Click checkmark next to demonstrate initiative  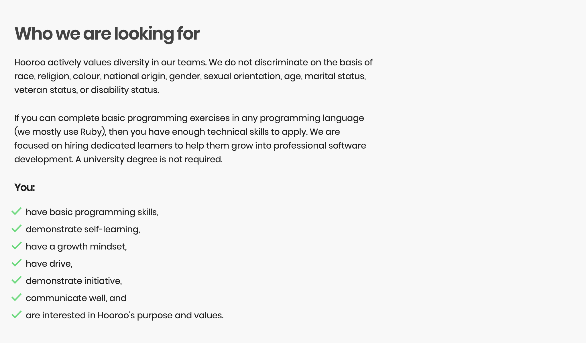(x=17, y=280)
